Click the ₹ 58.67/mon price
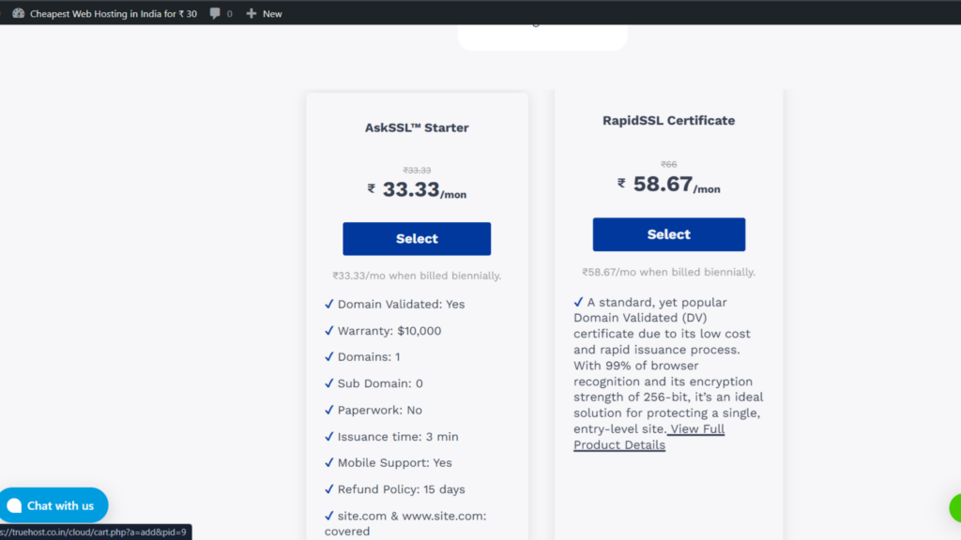 pos(668,185)
